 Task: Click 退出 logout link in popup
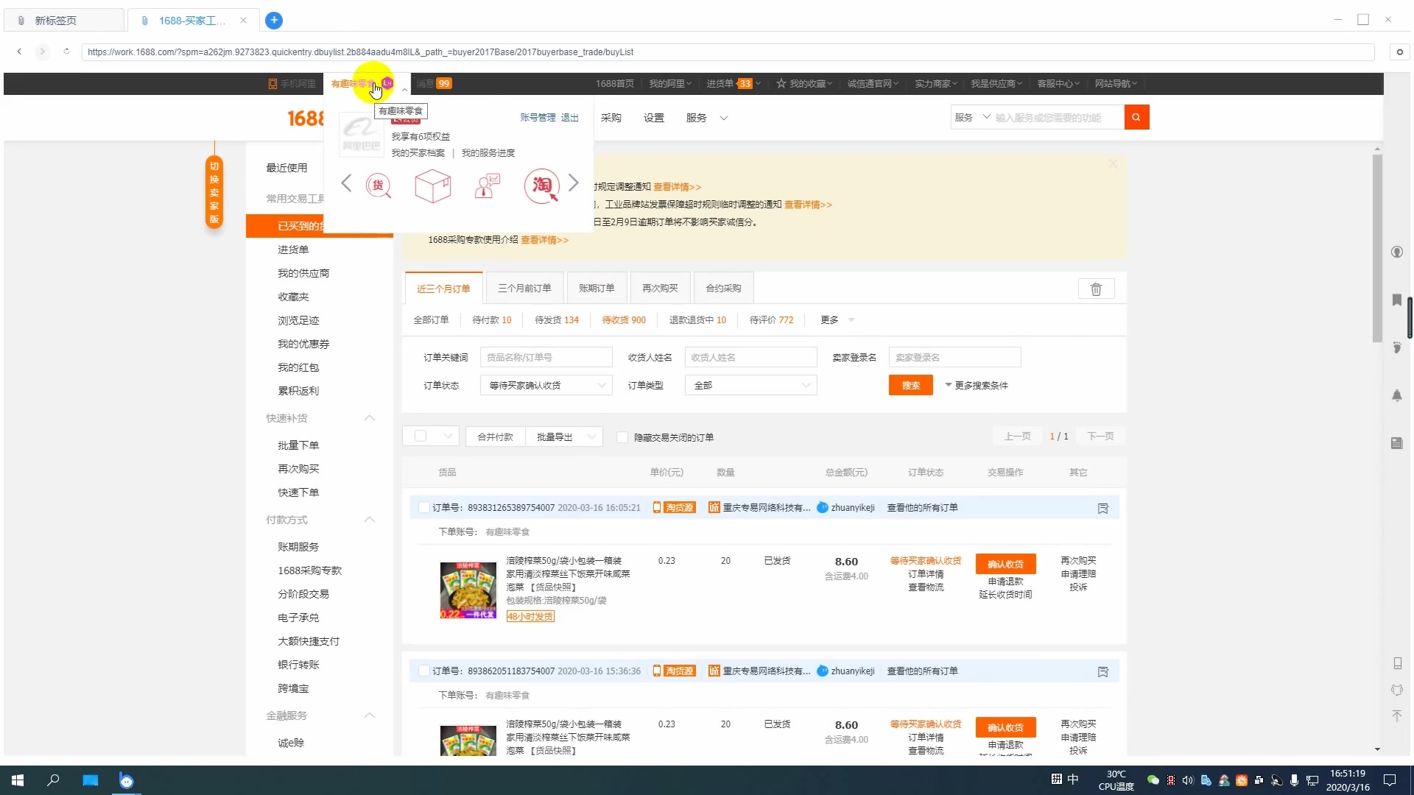coord(570,118)
